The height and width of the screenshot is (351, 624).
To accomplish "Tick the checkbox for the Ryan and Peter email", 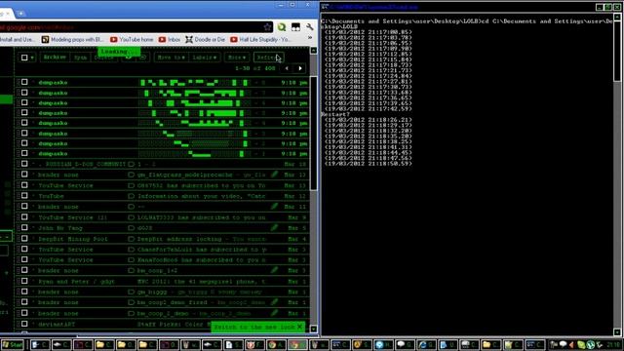I will coord(24,281).
